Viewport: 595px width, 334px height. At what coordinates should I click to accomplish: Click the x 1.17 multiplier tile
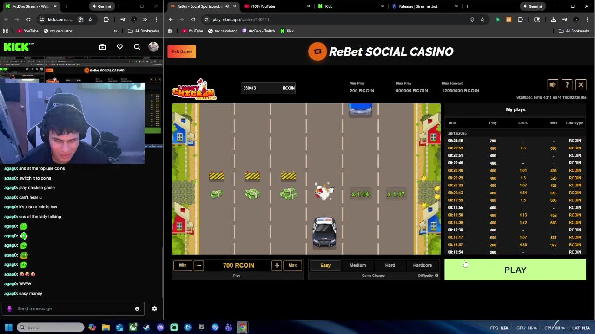pos(396,194)
